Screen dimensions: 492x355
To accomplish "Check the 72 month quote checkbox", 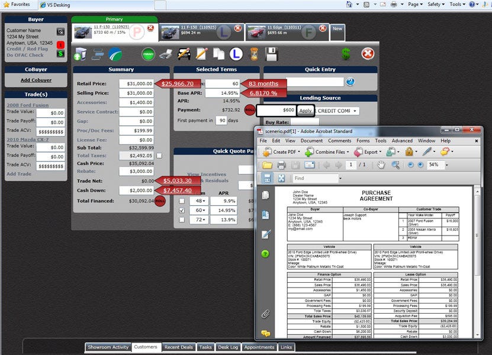I will [x=182, y=220].
